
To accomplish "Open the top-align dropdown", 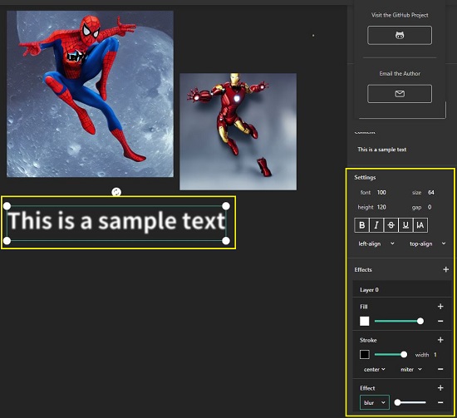I will click(x=428, y=243).
